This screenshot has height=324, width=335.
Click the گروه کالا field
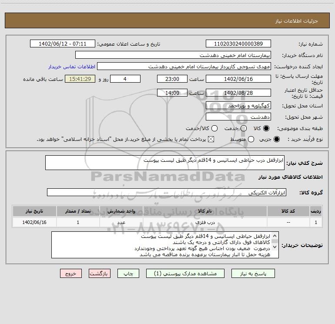167,192
